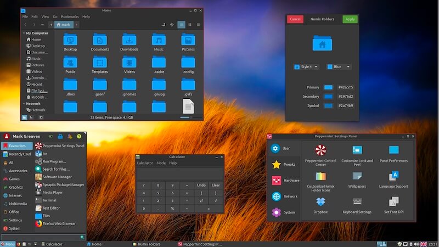Screen dimensions: 439x247
Task: Click Apply in Numix Folders
Action: tap(350, 19)
